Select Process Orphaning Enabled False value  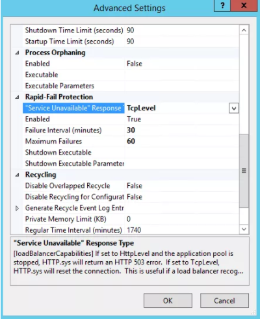click(x=182, y=64)
